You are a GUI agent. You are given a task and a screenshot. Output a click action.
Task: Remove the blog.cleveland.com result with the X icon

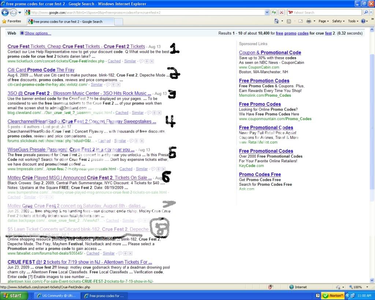159,113
